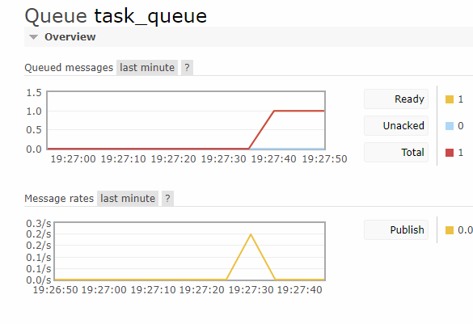Click the Queued messages section label
This screenshot has height=324, width=473.
coord(69,68)
